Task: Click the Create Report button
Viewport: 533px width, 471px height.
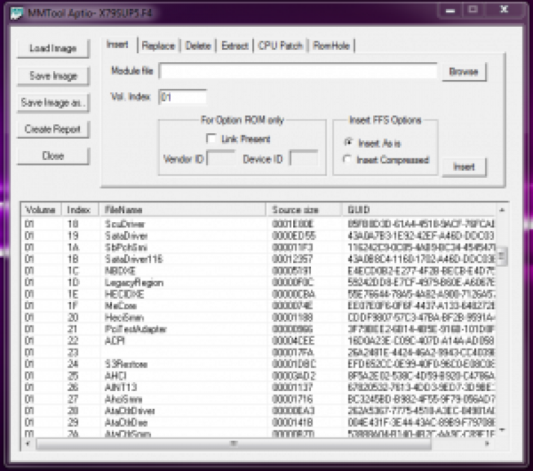Action: 53,129
